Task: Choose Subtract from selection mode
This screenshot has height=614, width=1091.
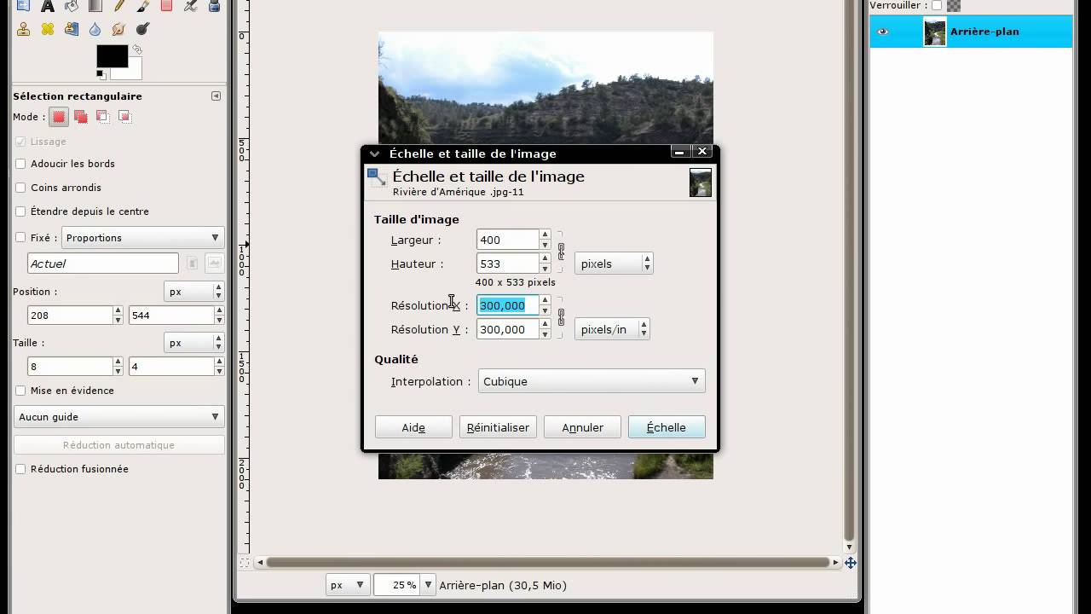Action: pos(102,117)
